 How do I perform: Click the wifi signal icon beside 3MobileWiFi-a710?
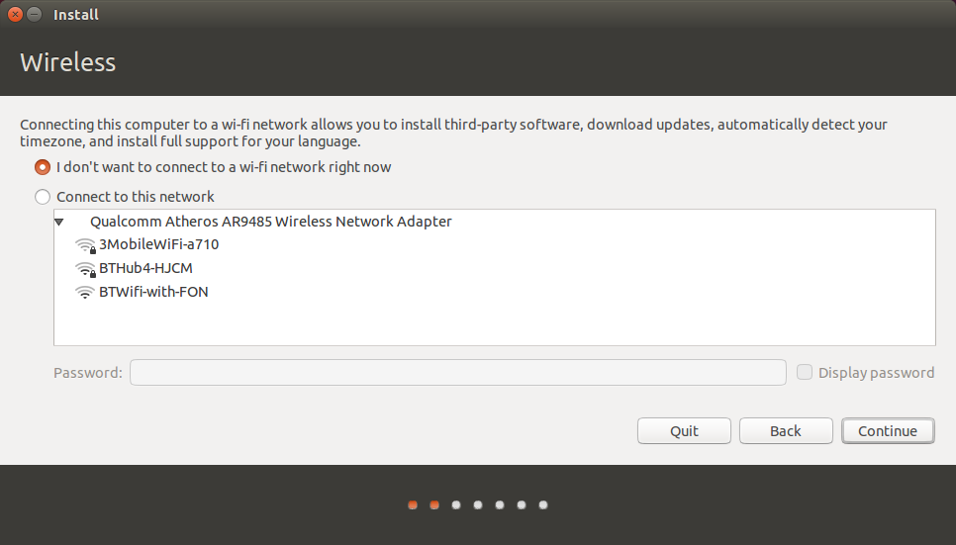(85, 245)
